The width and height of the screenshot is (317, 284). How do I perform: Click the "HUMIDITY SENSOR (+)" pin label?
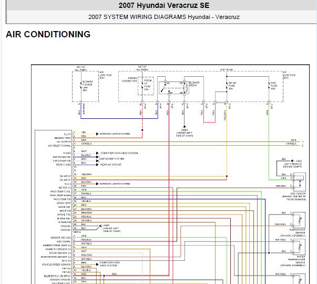point(58,249)
